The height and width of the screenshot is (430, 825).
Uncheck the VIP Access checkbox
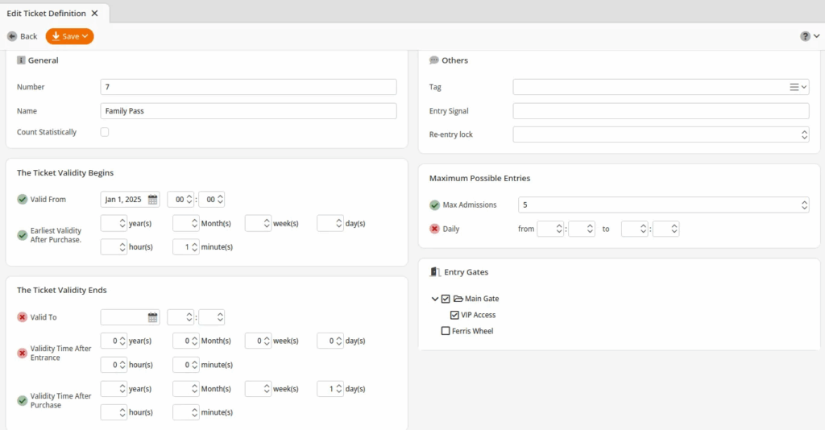pyautogui.click(x=454, y=315)
